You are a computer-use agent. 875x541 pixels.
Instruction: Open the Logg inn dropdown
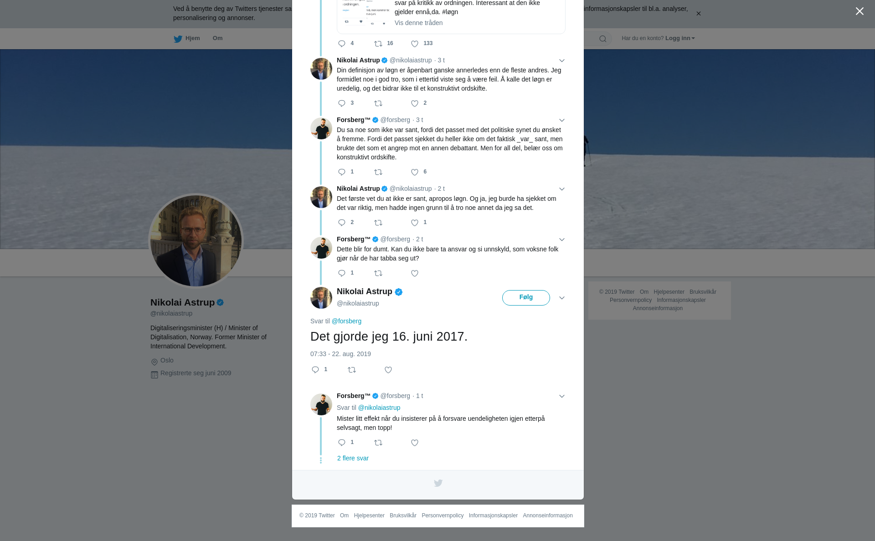point(680,38)
